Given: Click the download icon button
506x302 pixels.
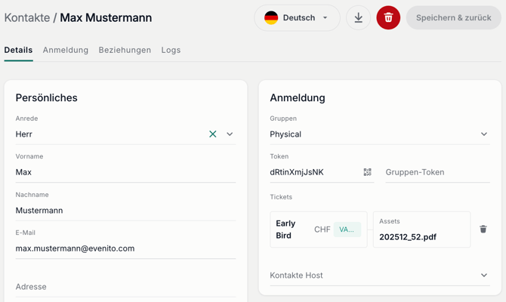Looking at the screenshot, I should pos(358,18).
